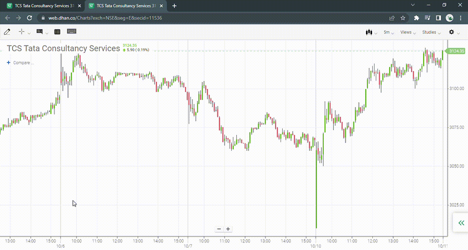
Task: Open chart settings gear icon
Action: pyautogui.click(x=451, y=32)
